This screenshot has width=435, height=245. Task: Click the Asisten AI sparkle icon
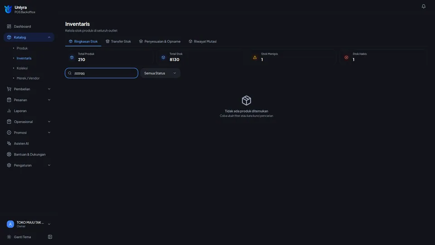tap(9, 143)
